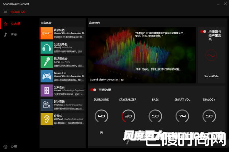Adjust the CRYSTALIZER dial showing 30

pos(128,116)
